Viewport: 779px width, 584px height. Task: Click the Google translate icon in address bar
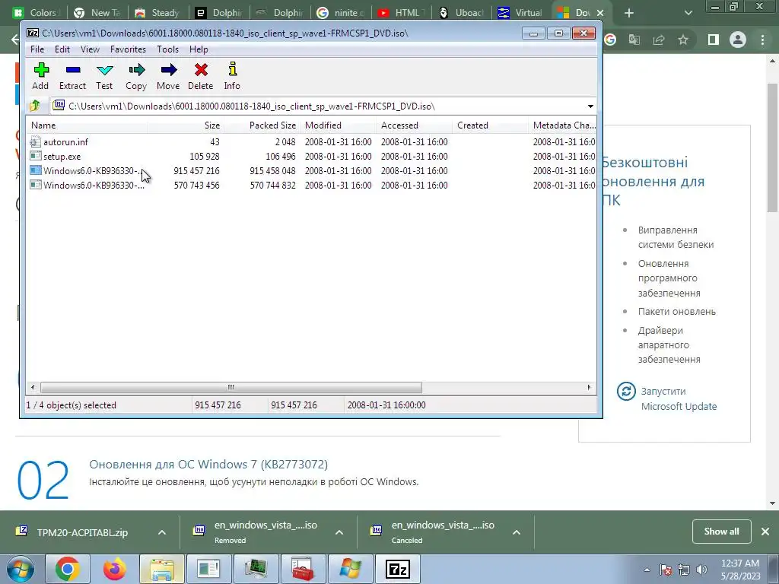[634, 40]
